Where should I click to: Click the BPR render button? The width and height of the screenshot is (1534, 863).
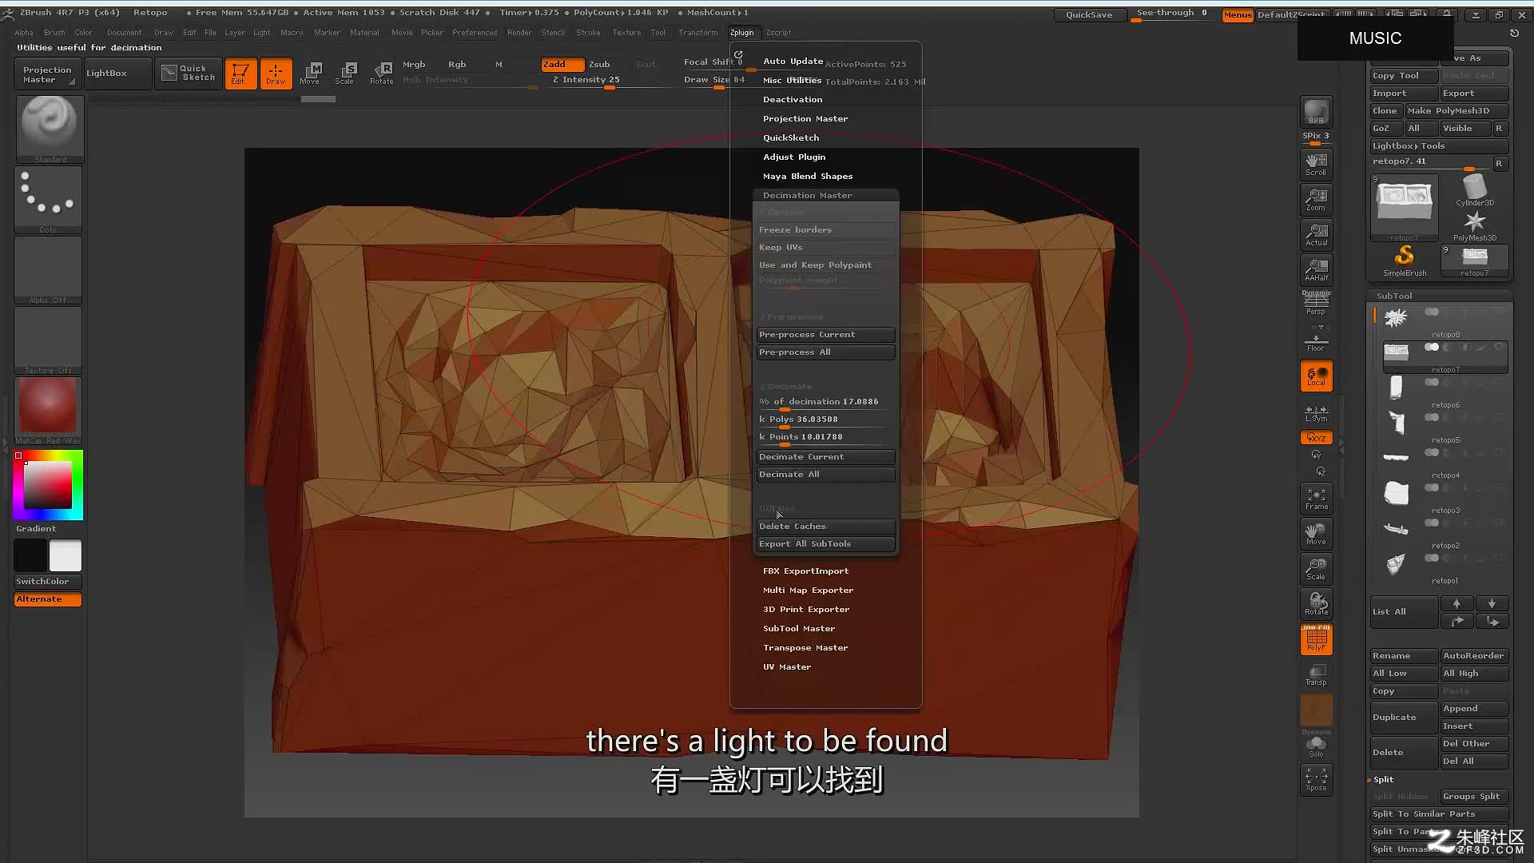[x=1316, y=112]
